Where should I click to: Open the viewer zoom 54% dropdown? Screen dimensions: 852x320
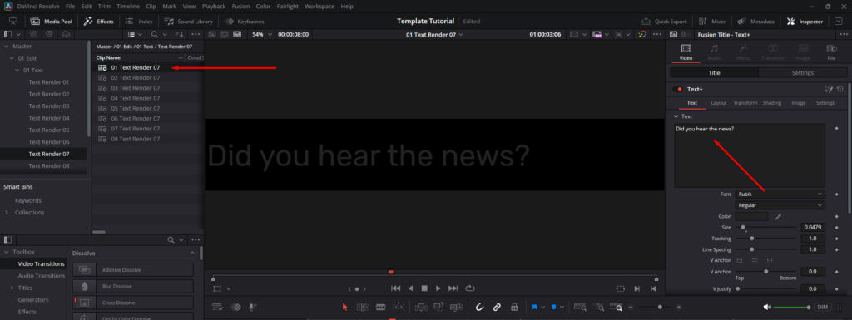tap(262, 34)
